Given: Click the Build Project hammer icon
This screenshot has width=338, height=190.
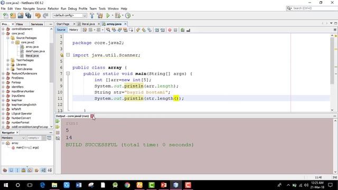Looking at the screenshot, I should 92,15.
